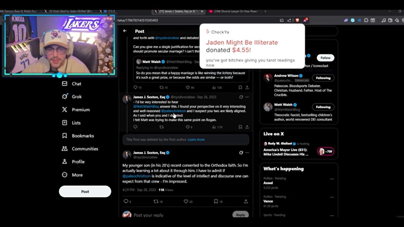More options for the Assad trend
Image resolution: width=404 pixels, height=227 pixels.
point(332,179)
